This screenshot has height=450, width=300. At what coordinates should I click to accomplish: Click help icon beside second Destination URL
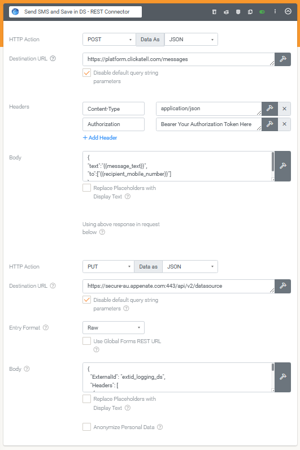tap(53, 286)
